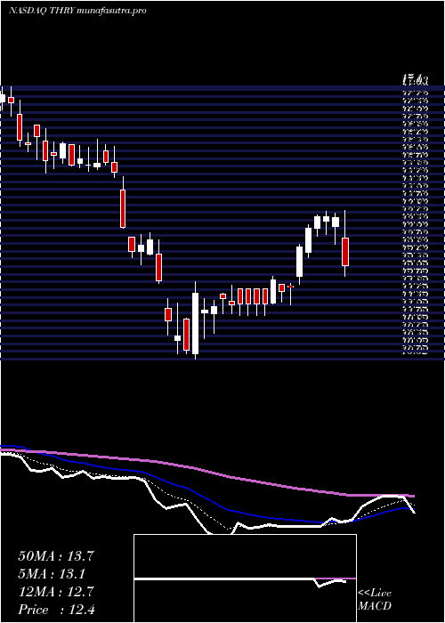Click the tallest white candlestick at the chart low
This screenshot has width=445, height=623.
[x=195, y=323]
